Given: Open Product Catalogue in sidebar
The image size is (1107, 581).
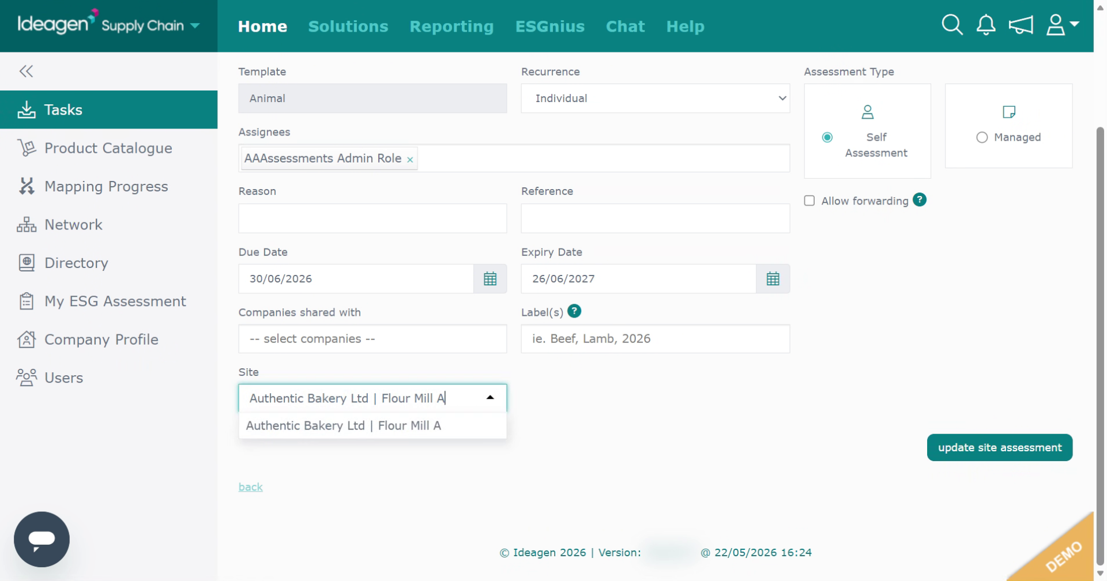Looking at the screenshot, I should [108, 148].
